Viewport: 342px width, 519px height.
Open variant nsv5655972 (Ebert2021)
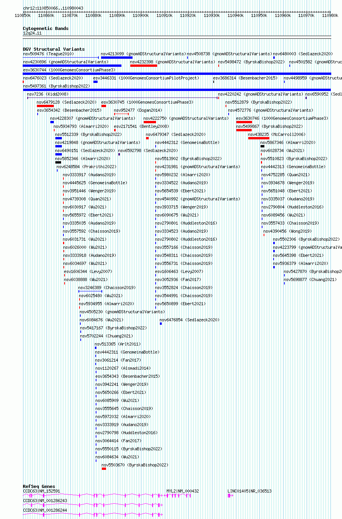point(88,215)
